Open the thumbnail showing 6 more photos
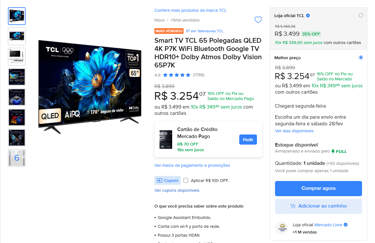Viewport: 375px width, 243px height. coord(17,158)
